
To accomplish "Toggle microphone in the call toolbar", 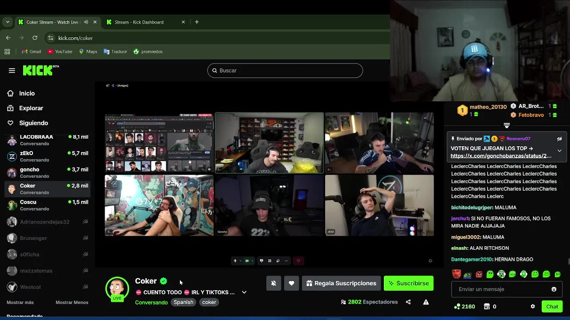I will [235, 261].
